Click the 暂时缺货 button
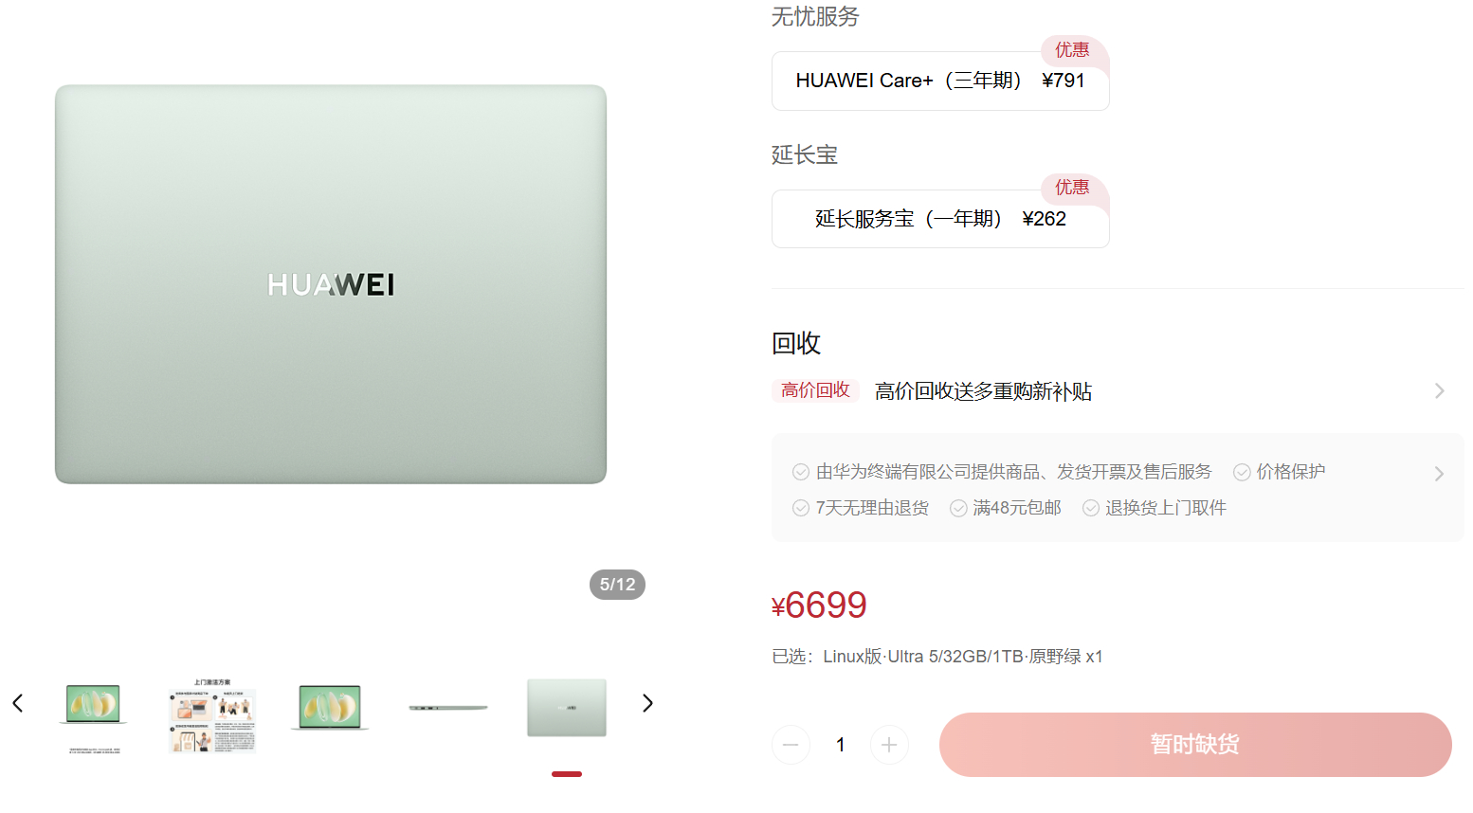Screen dimensions: 1473x813 pyautogui.click(x=1195, y=745)
